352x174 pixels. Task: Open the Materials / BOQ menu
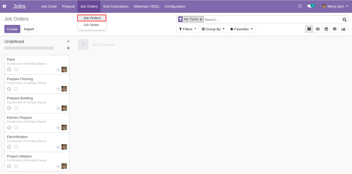146,6
